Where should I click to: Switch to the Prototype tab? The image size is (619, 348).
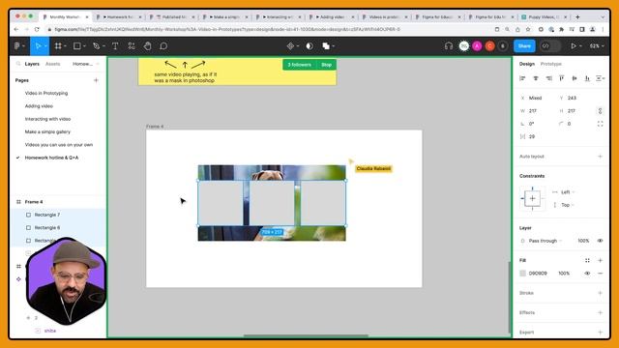(550, 64)
